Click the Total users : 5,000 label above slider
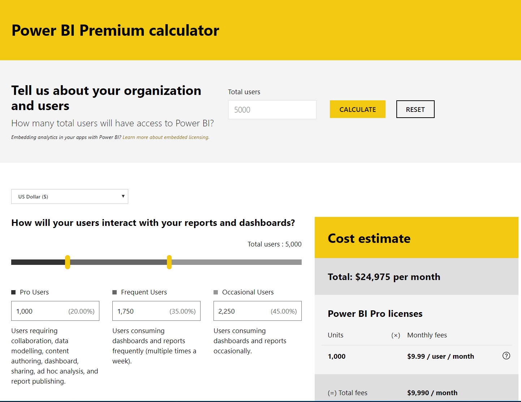The height and width of the screenshot is (402, 521). (x=275, y=244)
